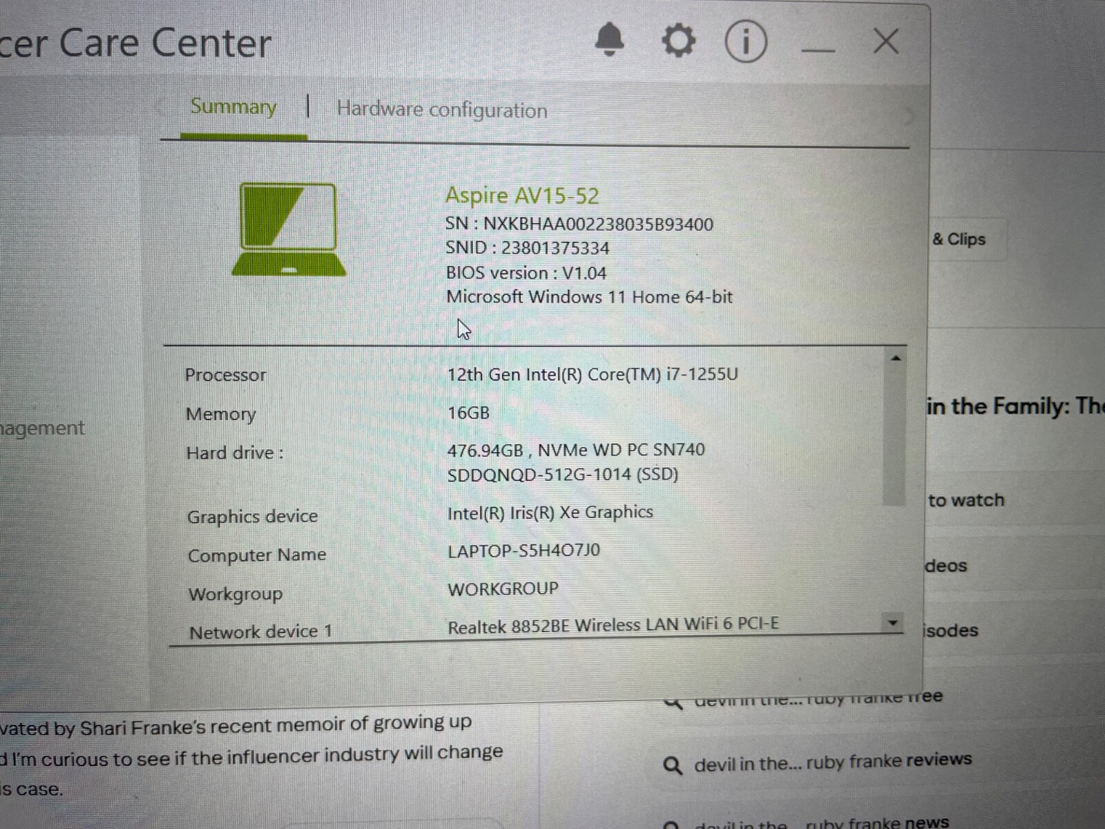
Task: Select the Aspire AV15-52 model name
Action: click(522, 196)
